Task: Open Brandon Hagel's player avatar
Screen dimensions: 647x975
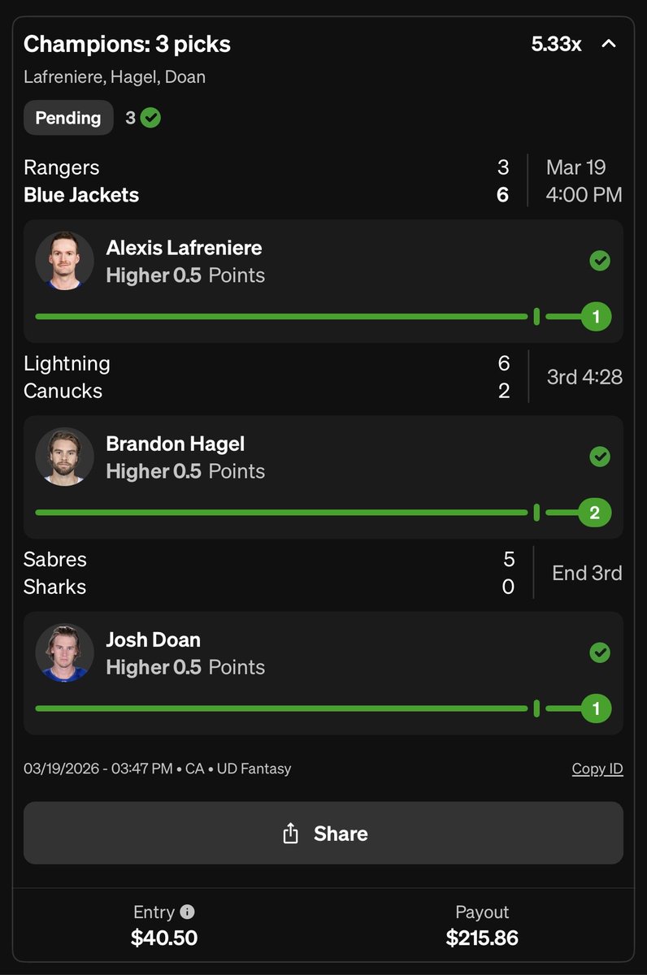Action: pos(65,457)
